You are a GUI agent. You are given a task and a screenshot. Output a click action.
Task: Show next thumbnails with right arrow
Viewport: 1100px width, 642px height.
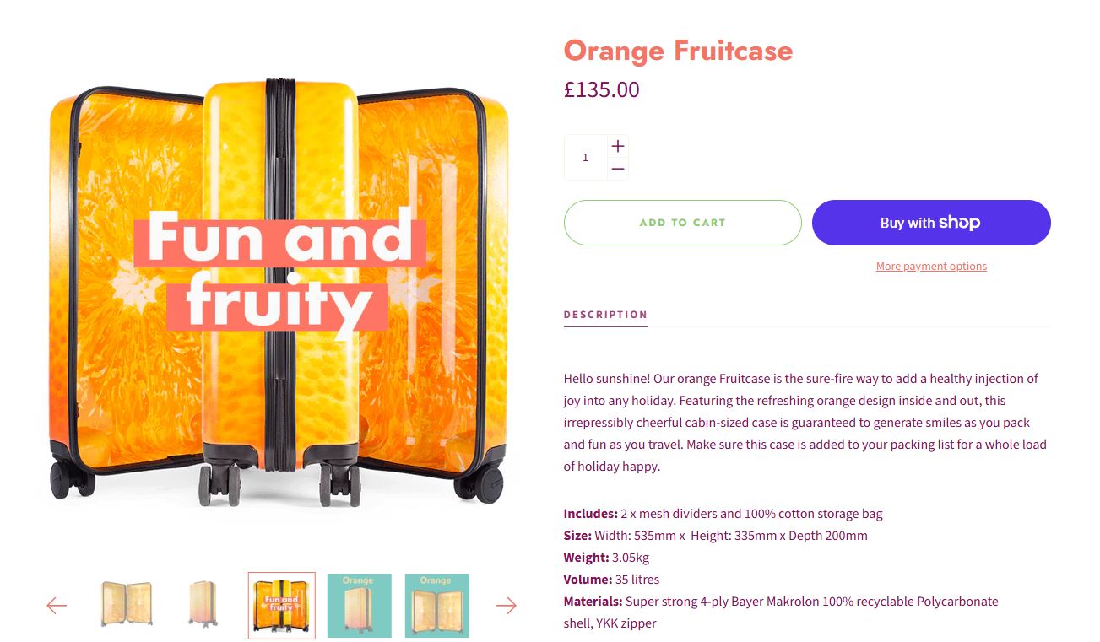click(x=507, y=606)
